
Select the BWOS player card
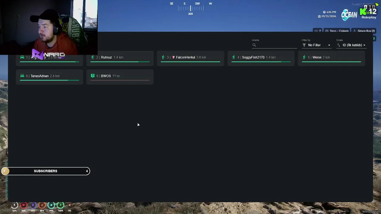point(120,77)
